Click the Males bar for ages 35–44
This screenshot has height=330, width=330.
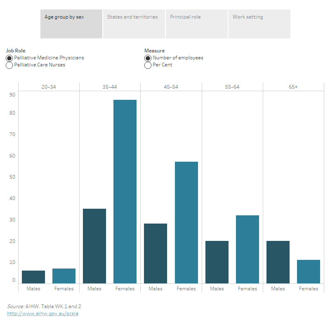(x=94, y=246)
